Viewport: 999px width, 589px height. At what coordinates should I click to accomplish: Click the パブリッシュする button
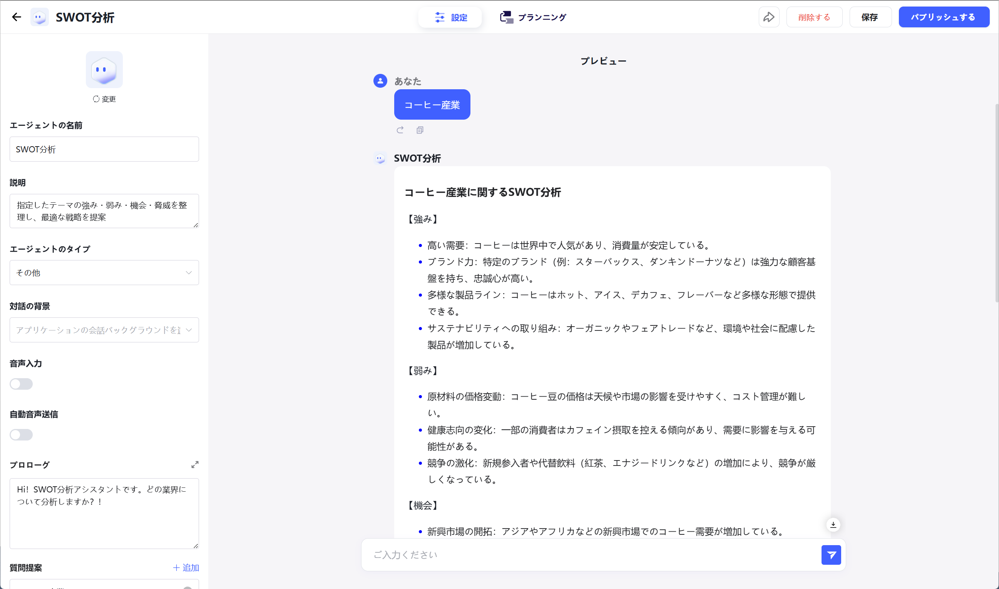pyautogui.click(x=944, y=17)
